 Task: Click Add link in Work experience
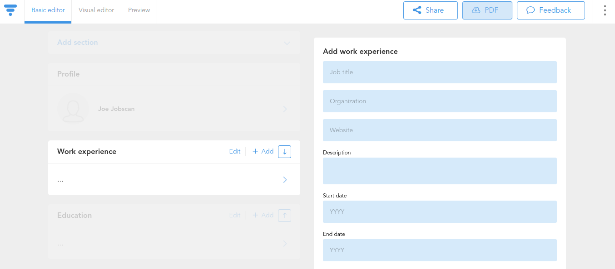263,152
